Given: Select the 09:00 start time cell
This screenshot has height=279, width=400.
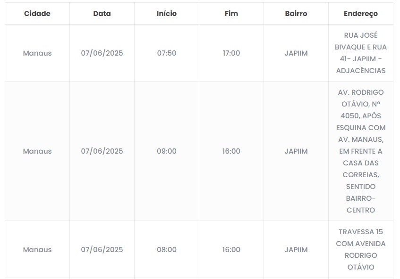Looking at the screenshot, I should (167, 151).
